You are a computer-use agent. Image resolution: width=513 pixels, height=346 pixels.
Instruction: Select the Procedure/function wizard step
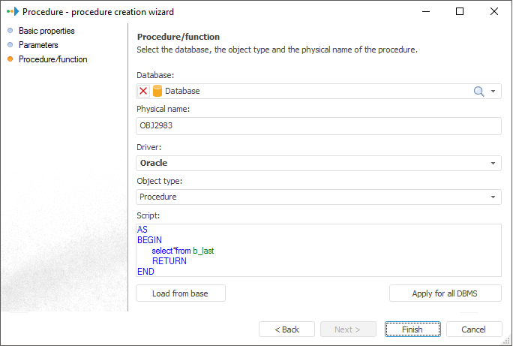52,59
